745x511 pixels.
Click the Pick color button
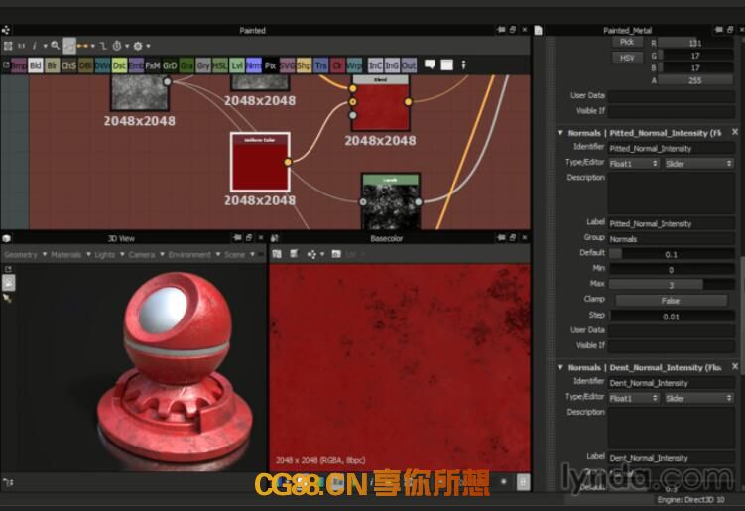(x=627, y=43)
